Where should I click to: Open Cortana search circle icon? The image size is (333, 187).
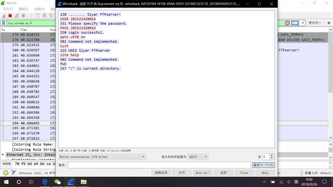coord(19,182)
